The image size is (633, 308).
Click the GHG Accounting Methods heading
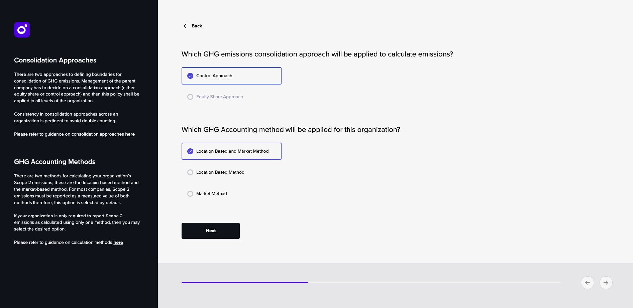tap(55, 162)
